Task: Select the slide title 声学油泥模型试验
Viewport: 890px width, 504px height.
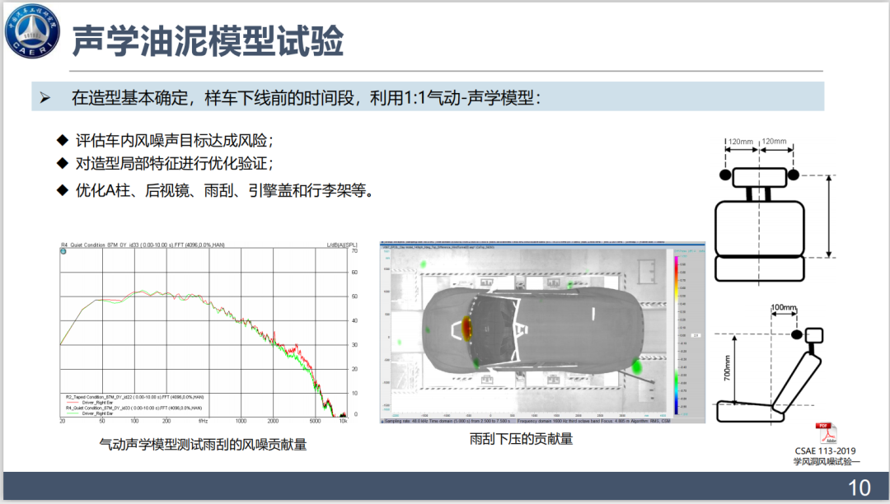Action: click(208, 40)
